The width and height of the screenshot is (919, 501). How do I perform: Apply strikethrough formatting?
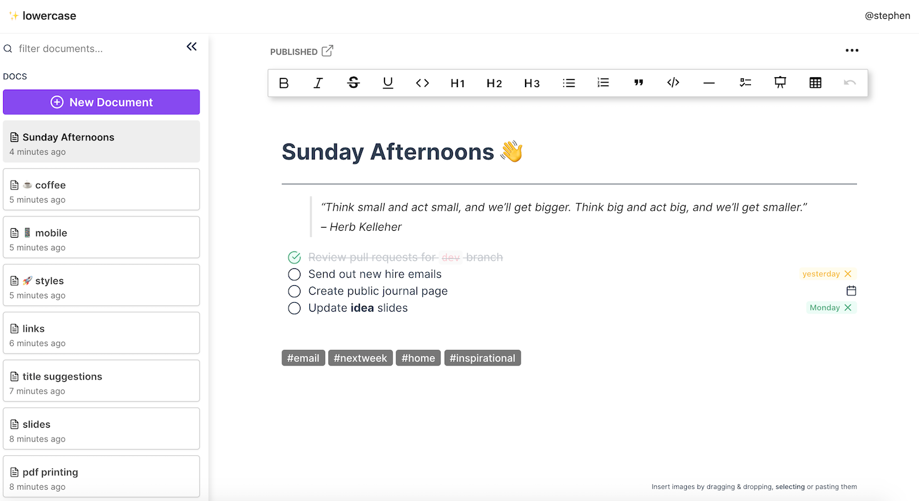tap(353, 83)
